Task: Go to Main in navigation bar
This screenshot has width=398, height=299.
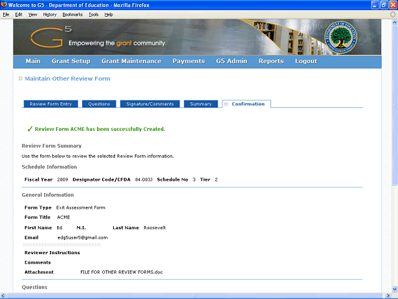Action: (x=33, y=61)
